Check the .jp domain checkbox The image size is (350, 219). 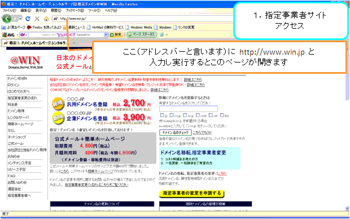point(162,115)
